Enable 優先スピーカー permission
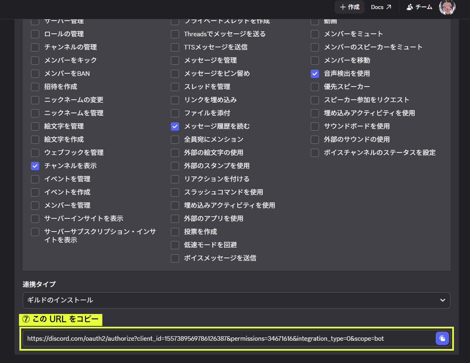470x363 pixels. point(315,87)
